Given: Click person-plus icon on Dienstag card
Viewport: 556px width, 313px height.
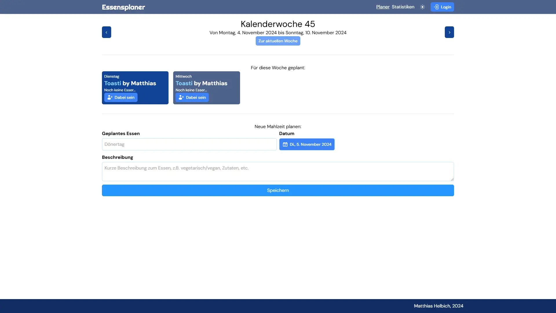Looking at the screenshot, I should point(110,97).
